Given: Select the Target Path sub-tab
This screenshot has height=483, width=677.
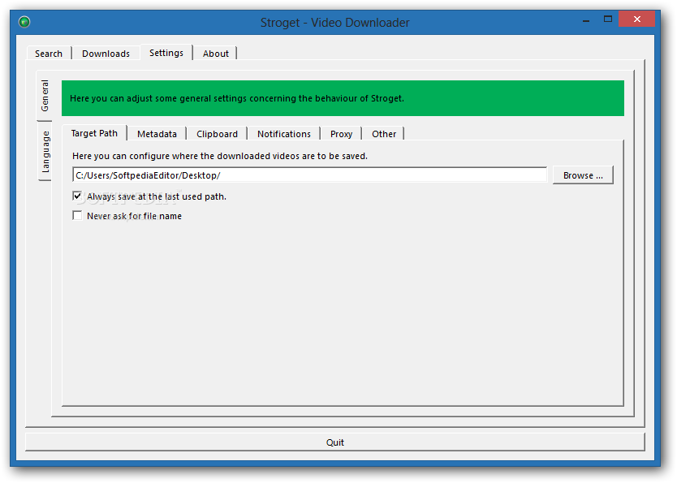Looking at the screenshot, I should pos(94,133).
